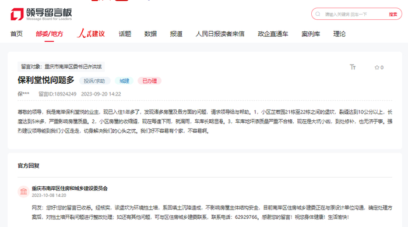408x227 pixels.
Task: Open the 案例库 nav item
Action: click(x=311, y=34)
